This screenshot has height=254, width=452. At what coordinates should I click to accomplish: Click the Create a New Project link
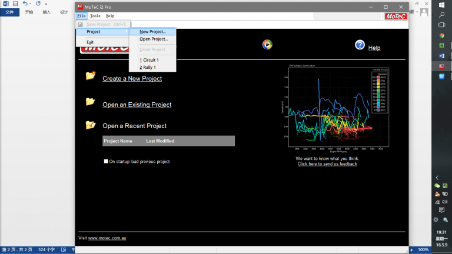pos(132,78)
